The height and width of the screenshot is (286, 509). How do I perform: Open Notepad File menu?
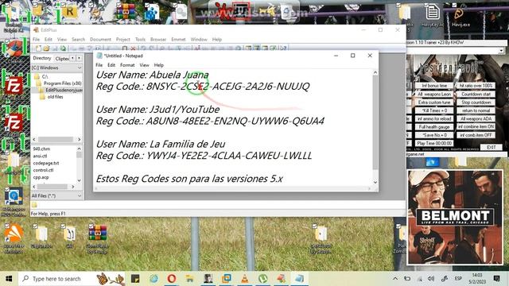click(99, 65)
